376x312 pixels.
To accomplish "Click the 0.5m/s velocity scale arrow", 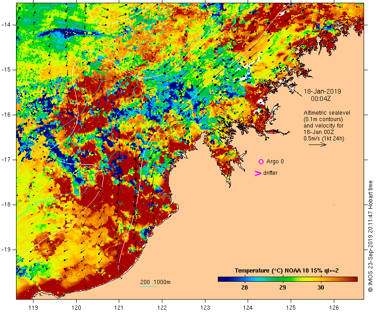I will click(317, 145).
